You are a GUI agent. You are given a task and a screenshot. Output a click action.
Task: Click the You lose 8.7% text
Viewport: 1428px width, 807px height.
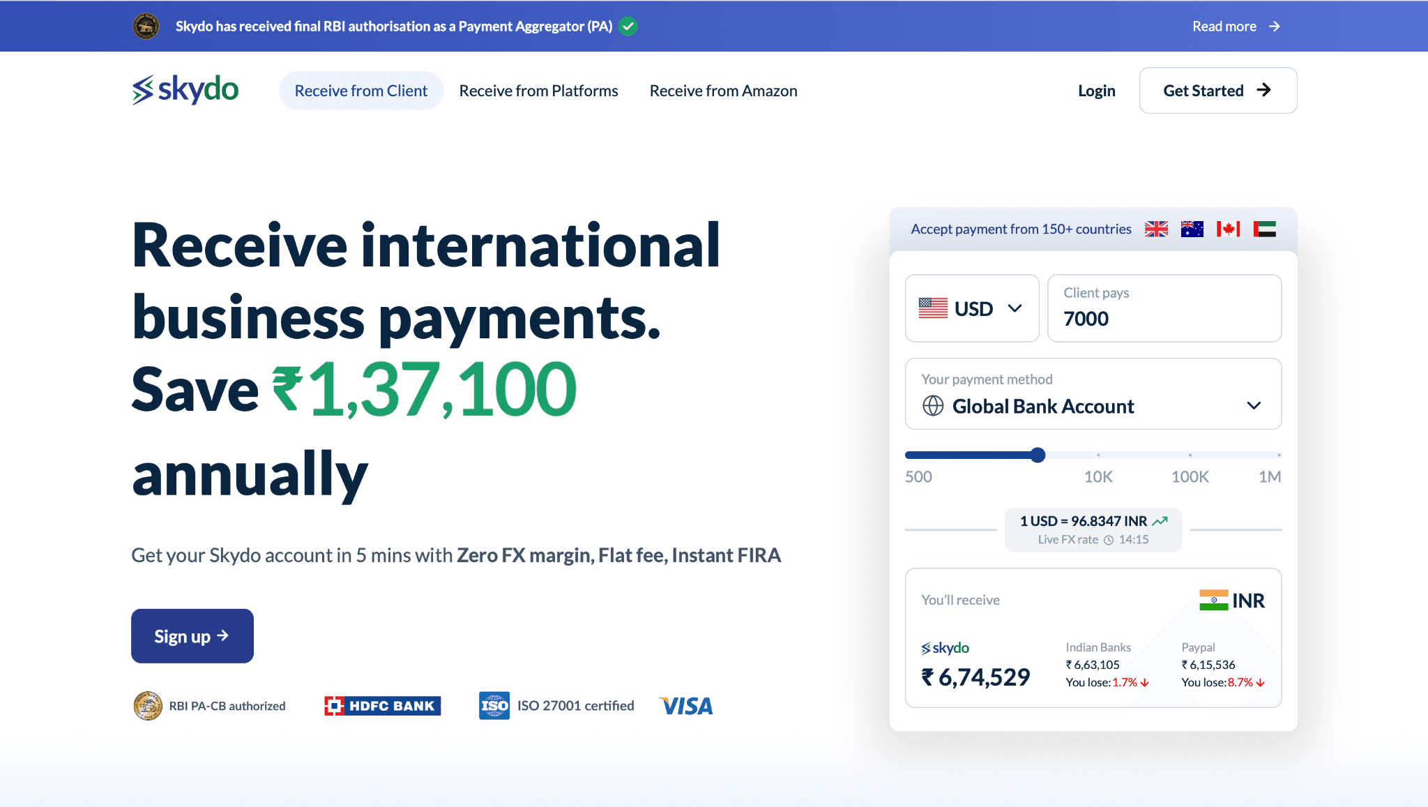click(x=1217, y=682)
